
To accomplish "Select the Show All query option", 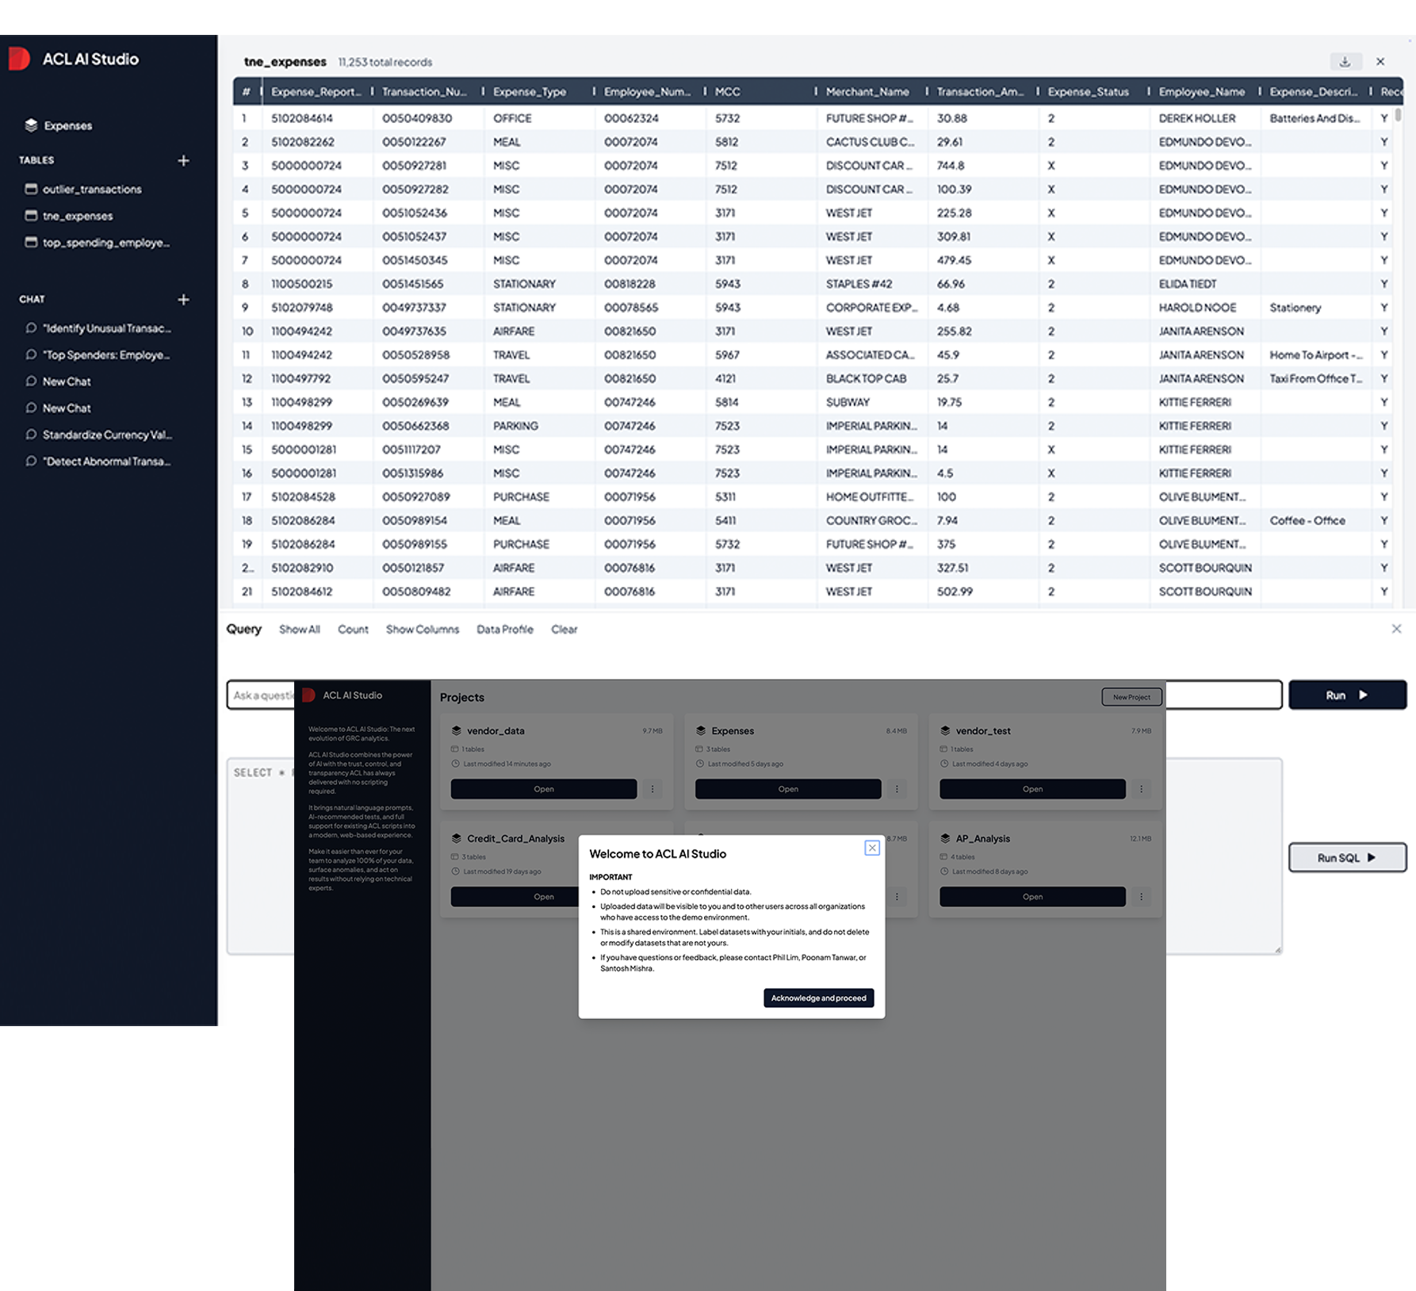I will coord(299,630).
